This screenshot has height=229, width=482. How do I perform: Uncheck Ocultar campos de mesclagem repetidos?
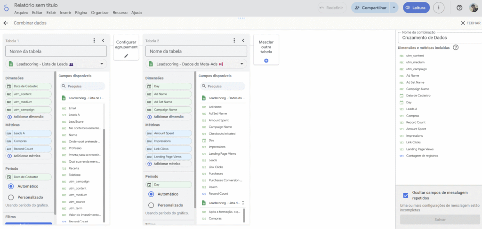[x=406, y=195]
